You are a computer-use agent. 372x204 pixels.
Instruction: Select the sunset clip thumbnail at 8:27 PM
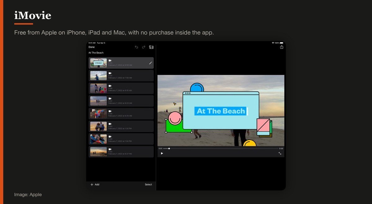point(98,152)
